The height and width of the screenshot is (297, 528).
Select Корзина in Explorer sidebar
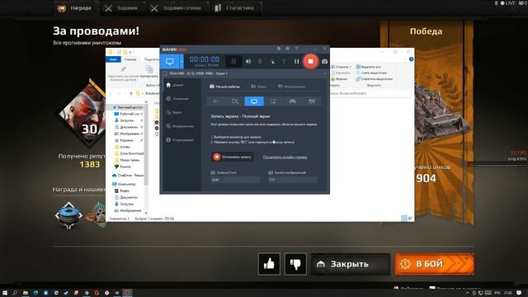[126, 140]
